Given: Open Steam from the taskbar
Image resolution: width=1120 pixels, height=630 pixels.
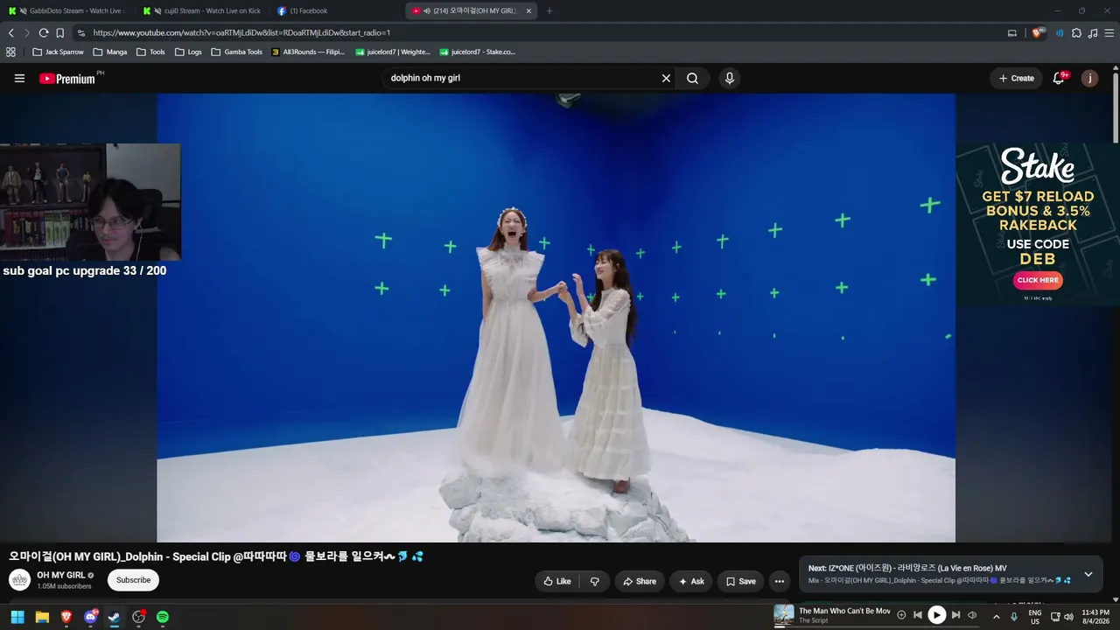Looking at the screenshot, I should [x=115, y=617].
